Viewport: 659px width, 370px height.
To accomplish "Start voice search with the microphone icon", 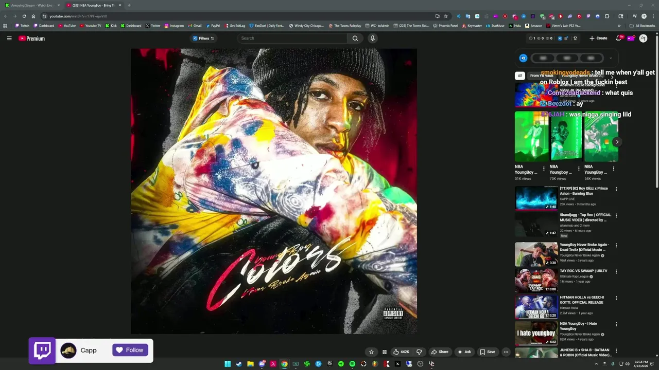I will coord(373,38).
